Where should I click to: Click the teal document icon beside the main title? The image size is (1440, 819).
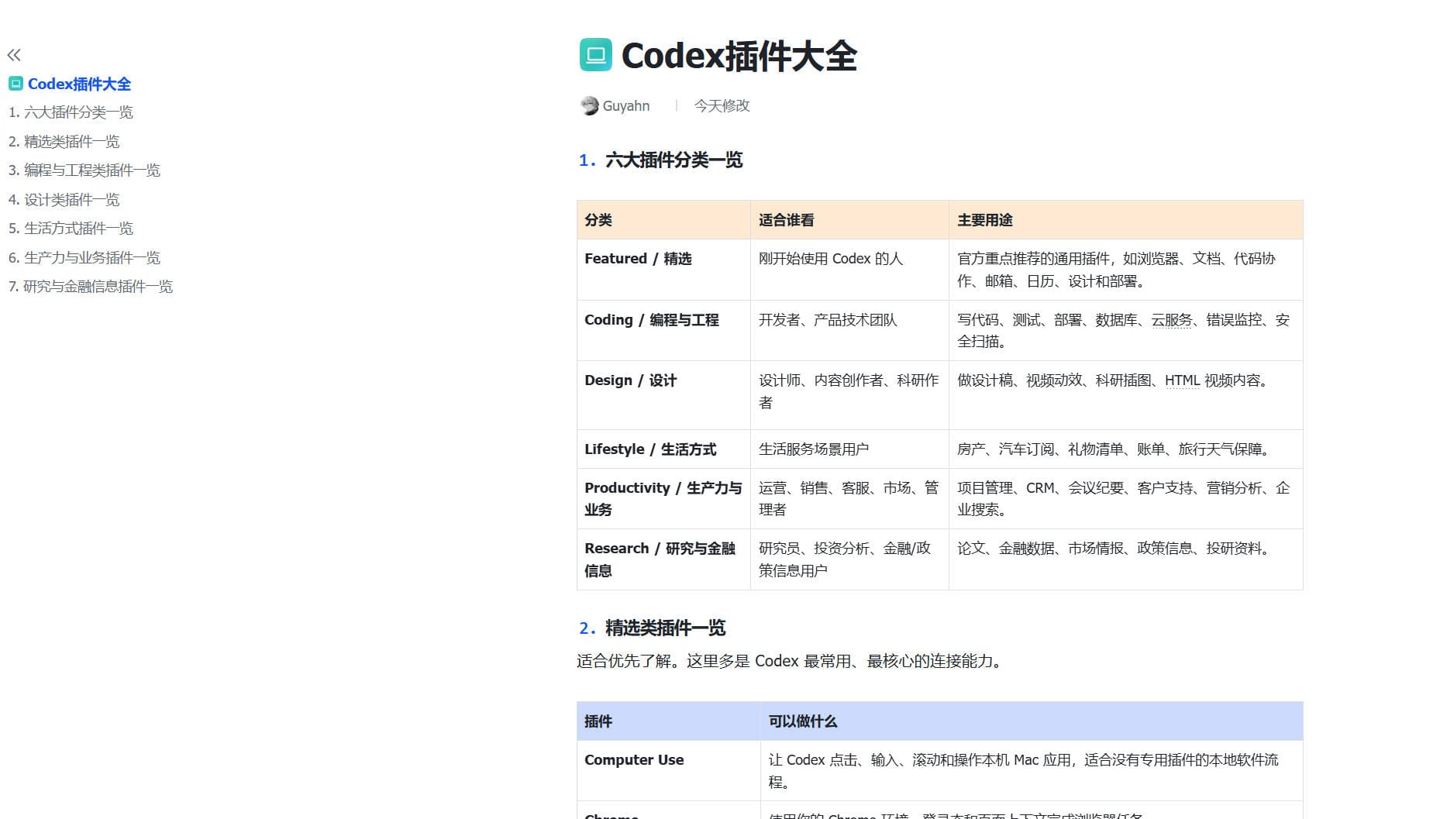pos(595,55)
